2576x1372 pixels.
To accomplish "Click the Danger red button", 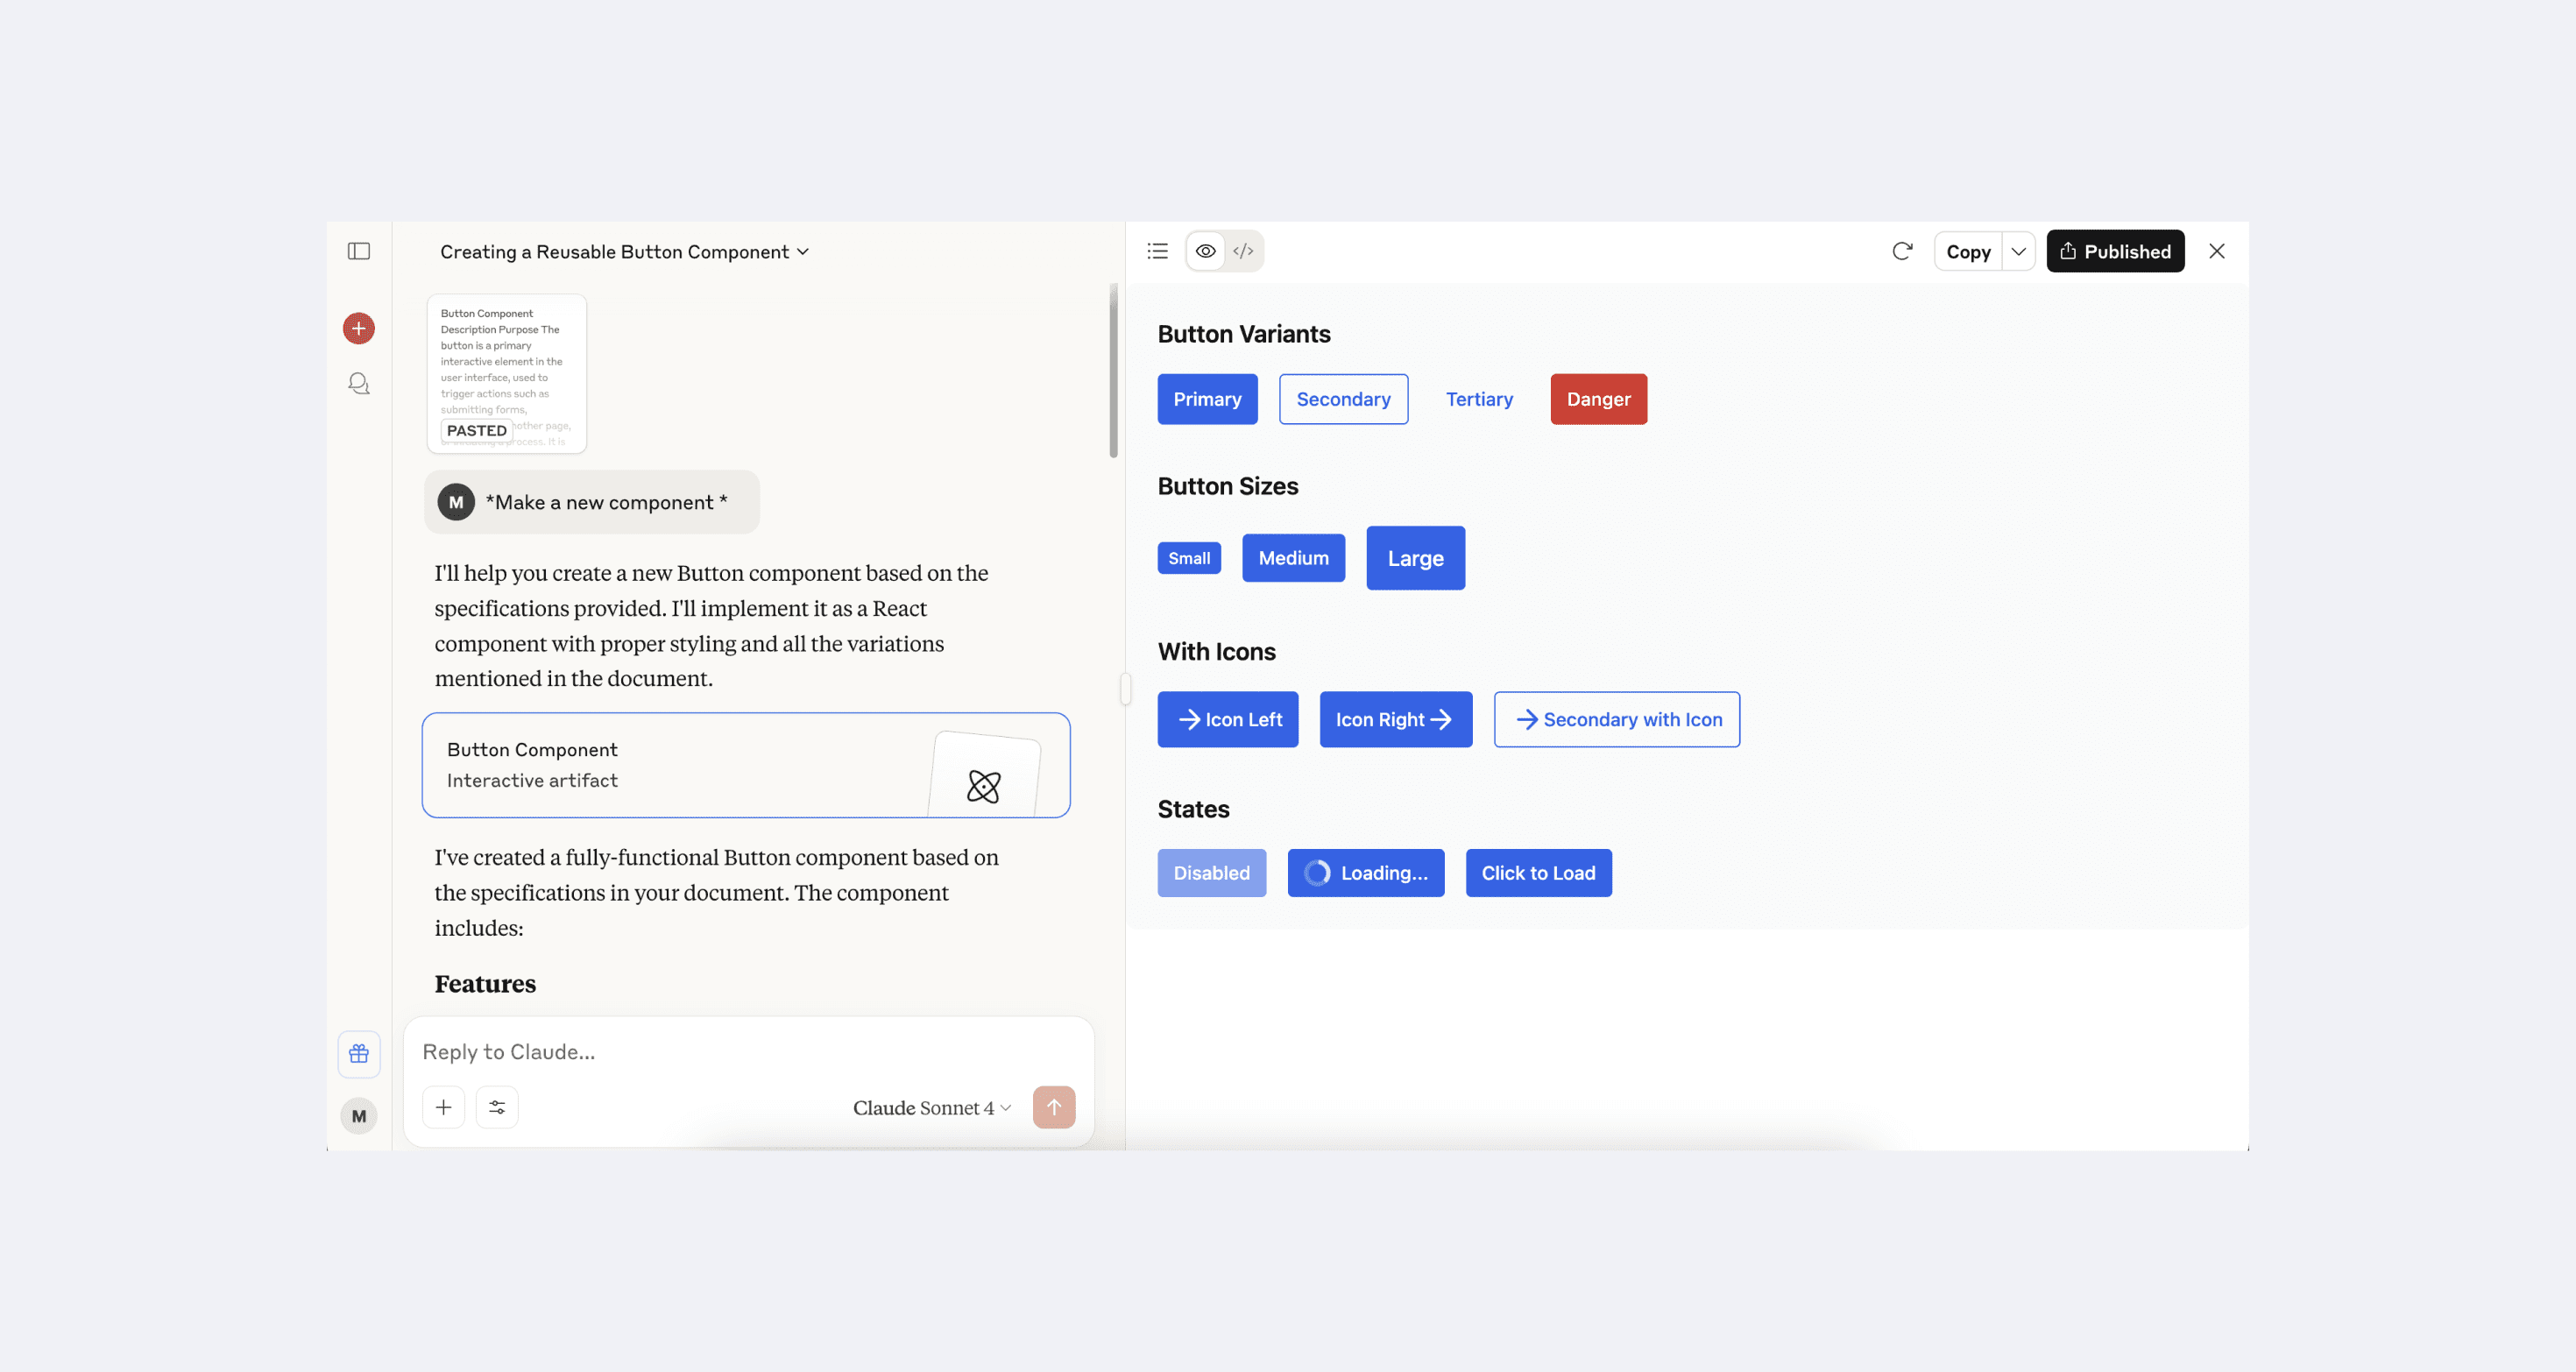I will [1598, 399].
